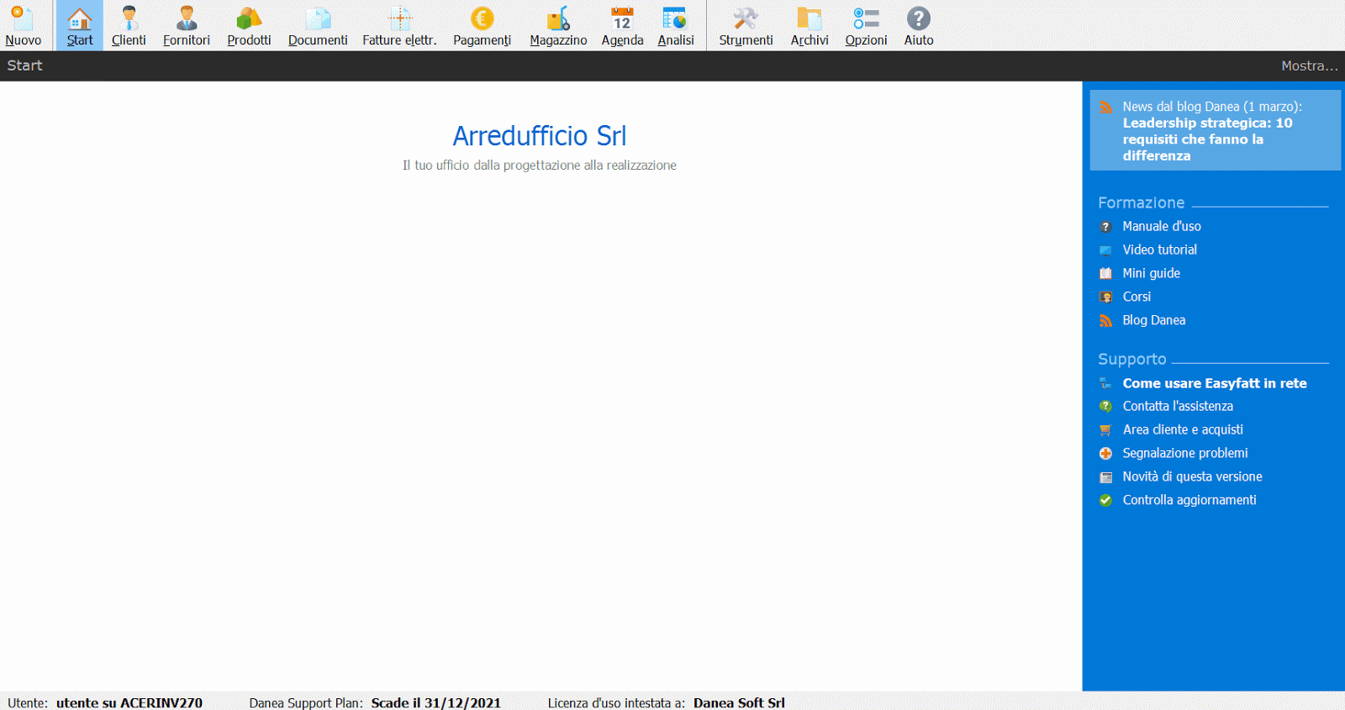Open the Prodotti section icon

tap(249, 18)
